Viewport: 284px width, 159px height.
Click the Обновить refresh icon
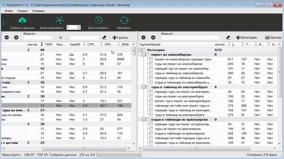click(124, 20)
